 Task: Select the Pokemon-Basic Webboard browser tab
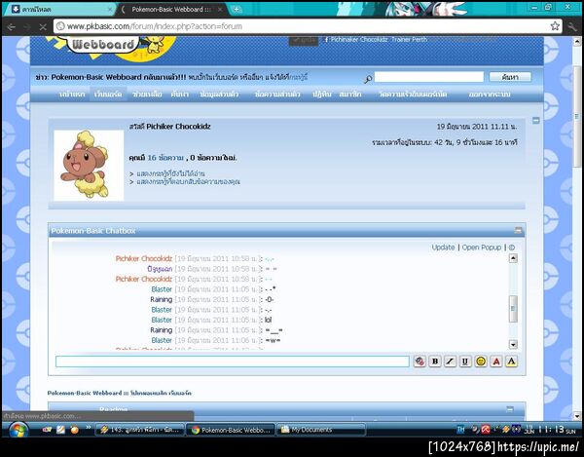173,10
